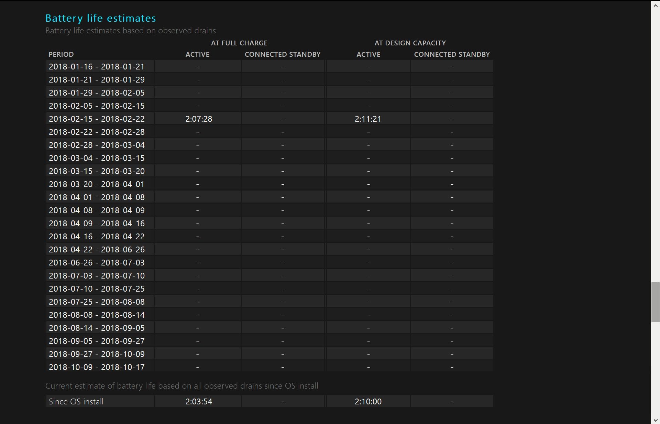Select the 2:03:54 since-install estimate
This screenshot has width=660, height=424.
coord(199,402)
